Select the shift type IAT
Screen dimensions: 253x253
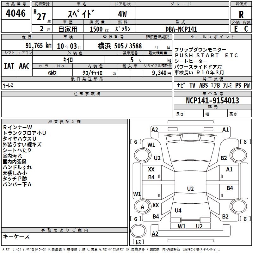click(9, 66)
